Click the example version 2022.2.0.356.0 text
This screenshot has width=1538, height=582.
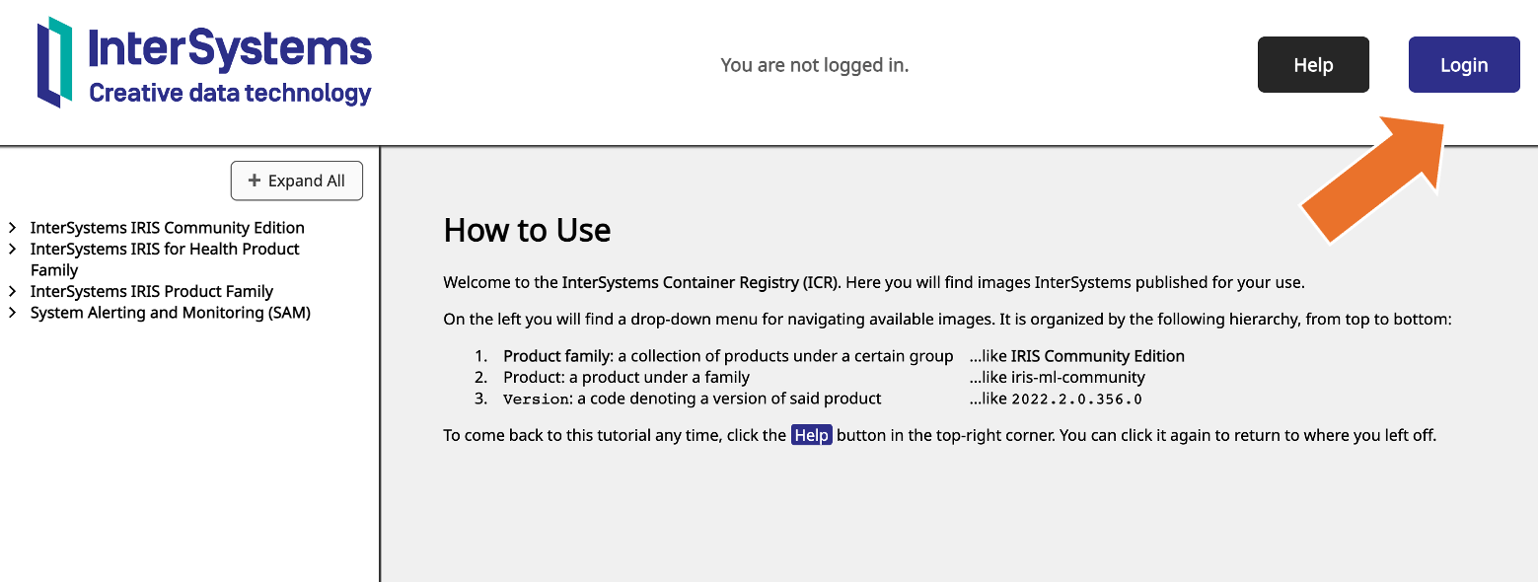1076,400
